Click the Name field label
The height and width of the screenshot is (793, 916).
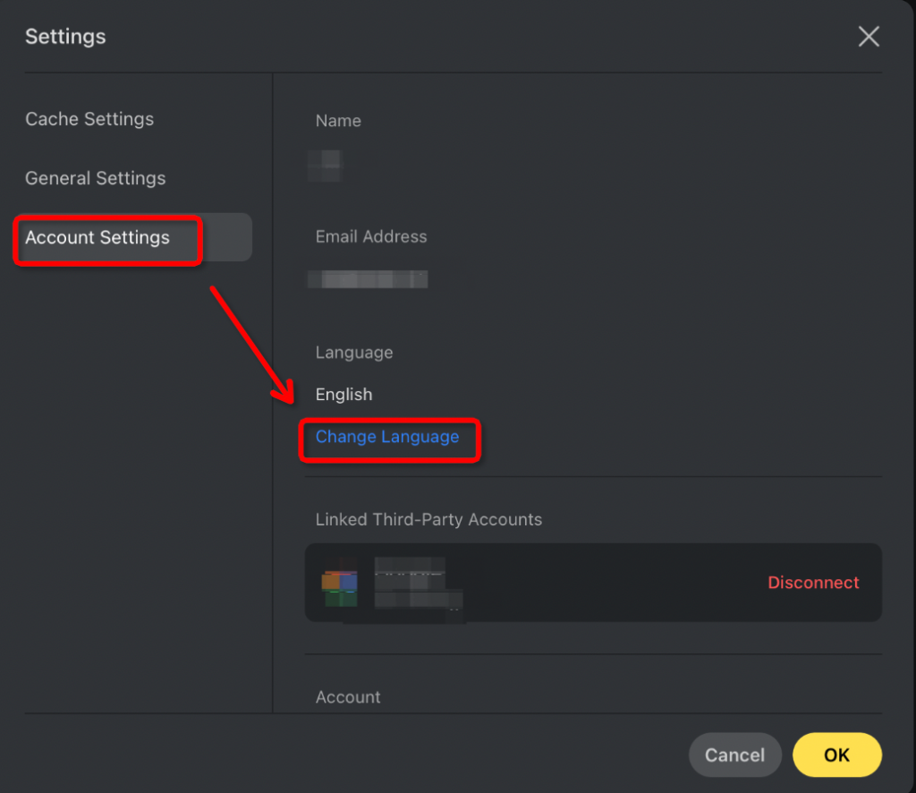point(338,121)
